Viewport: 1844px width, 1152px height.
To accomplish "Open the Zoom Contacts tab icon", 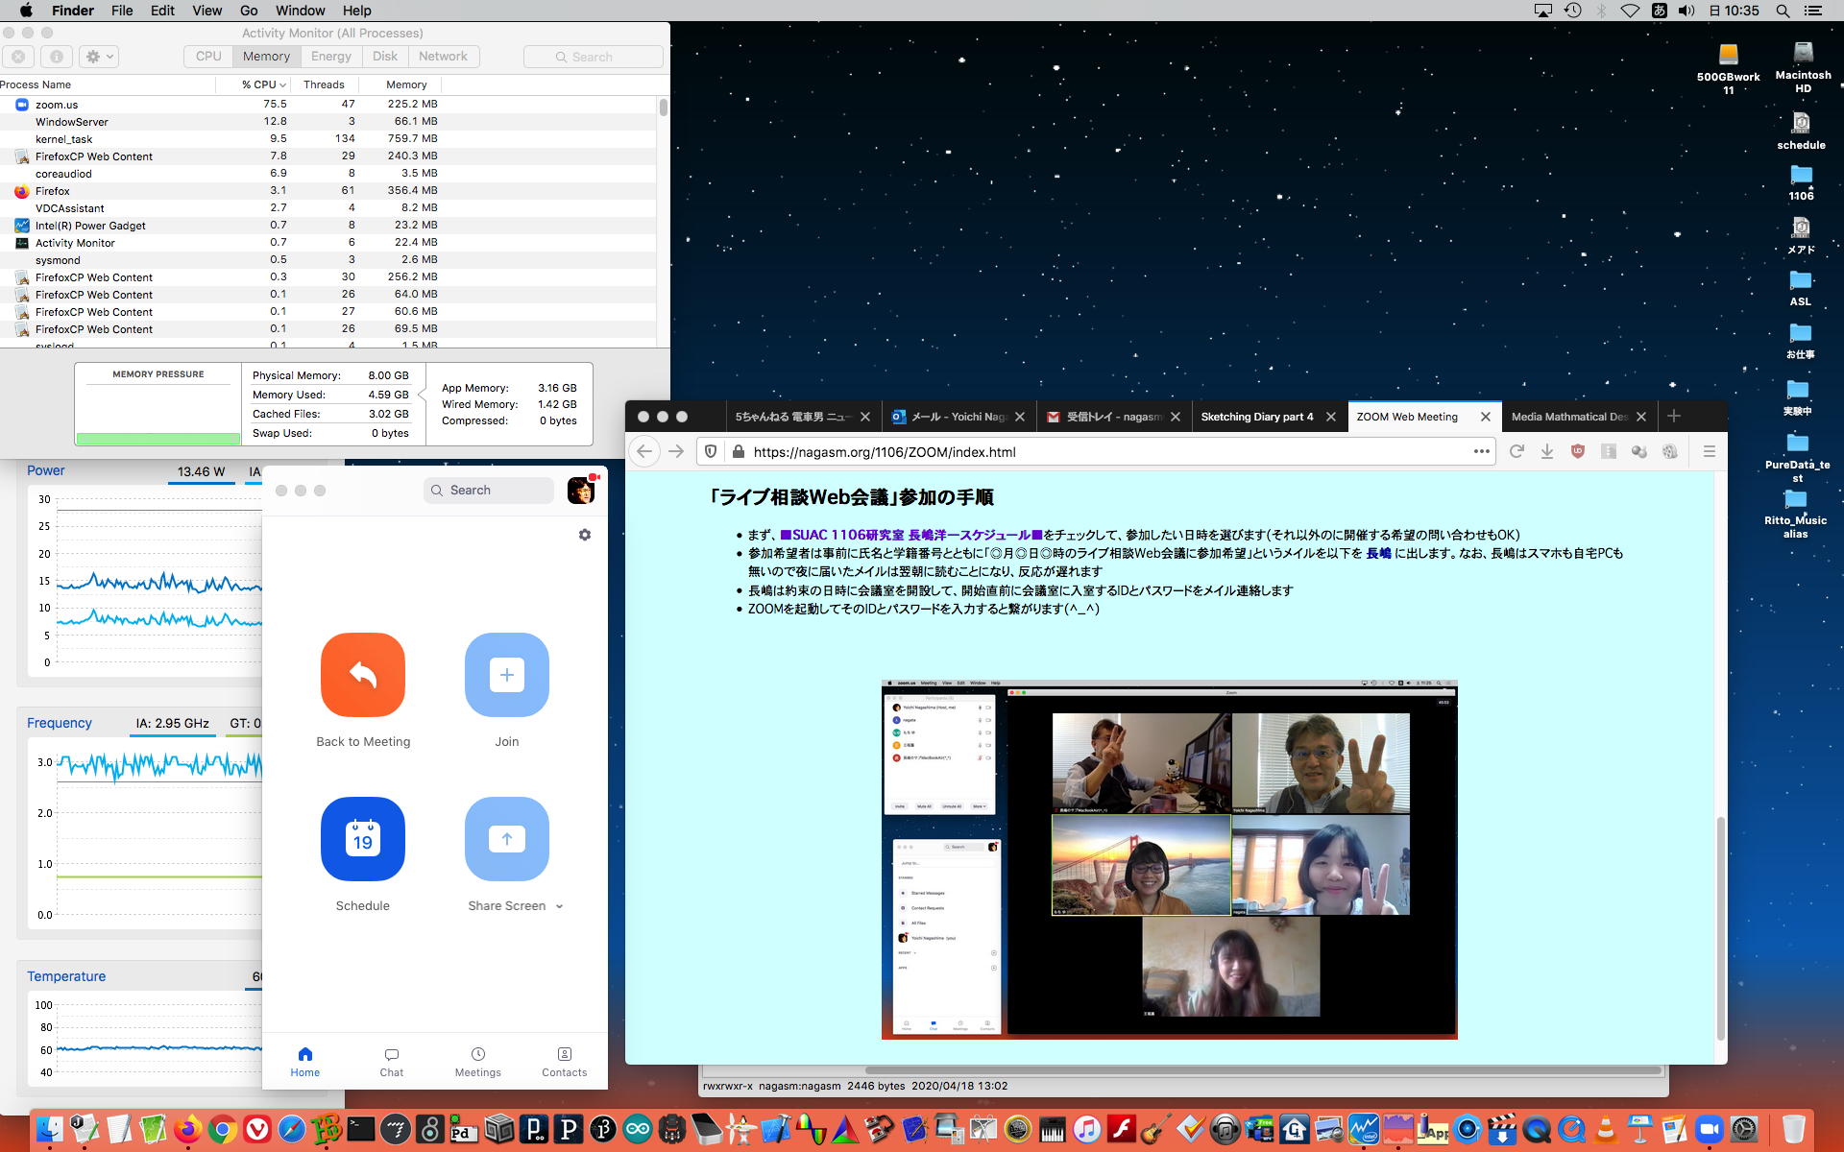I will point(564,1054).
